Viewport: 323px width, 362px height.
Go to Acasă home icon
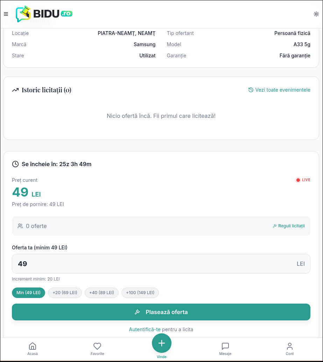pyautogui.click(x=33, y=348)
